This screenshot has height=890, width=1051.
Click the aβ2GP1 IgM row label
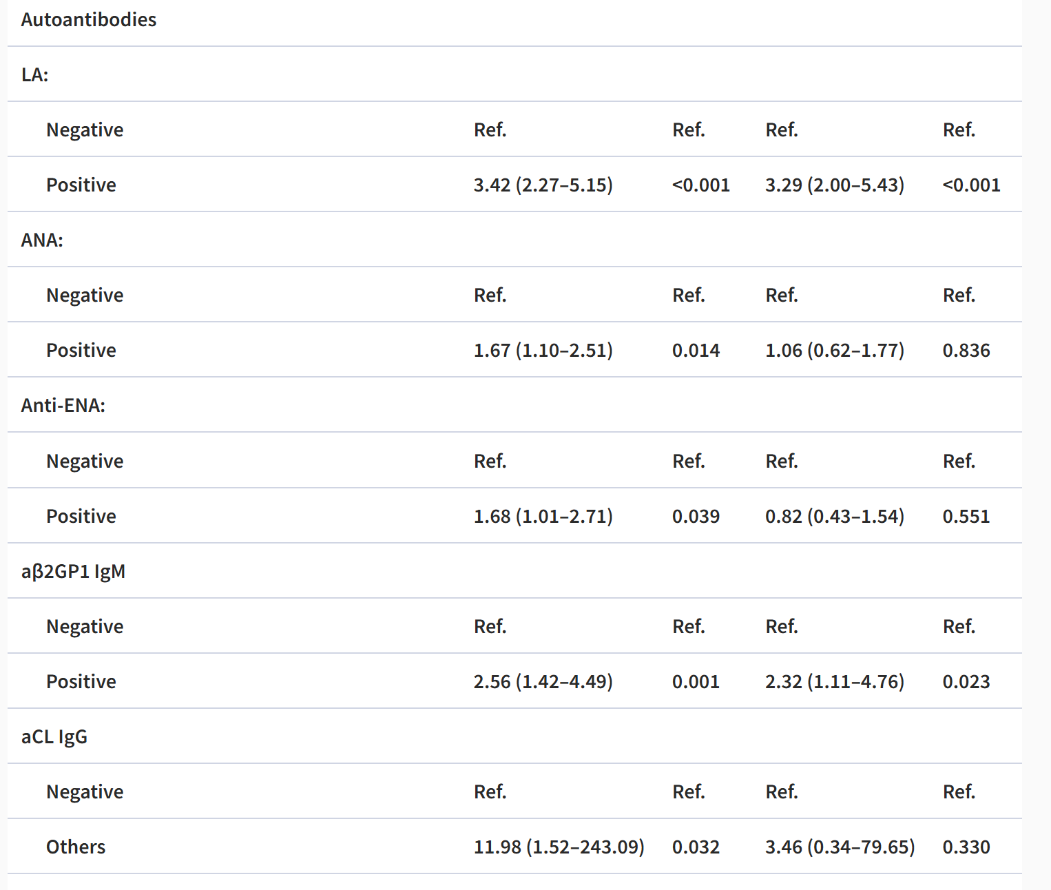[73, 571]
